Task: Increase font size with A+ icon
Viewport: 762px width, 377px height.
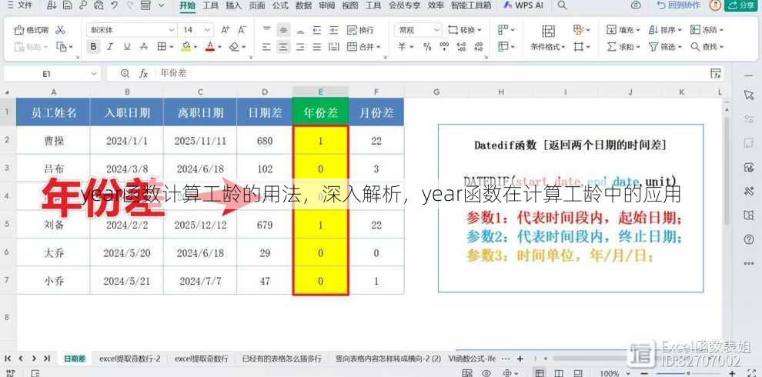Action: [225, 30]
